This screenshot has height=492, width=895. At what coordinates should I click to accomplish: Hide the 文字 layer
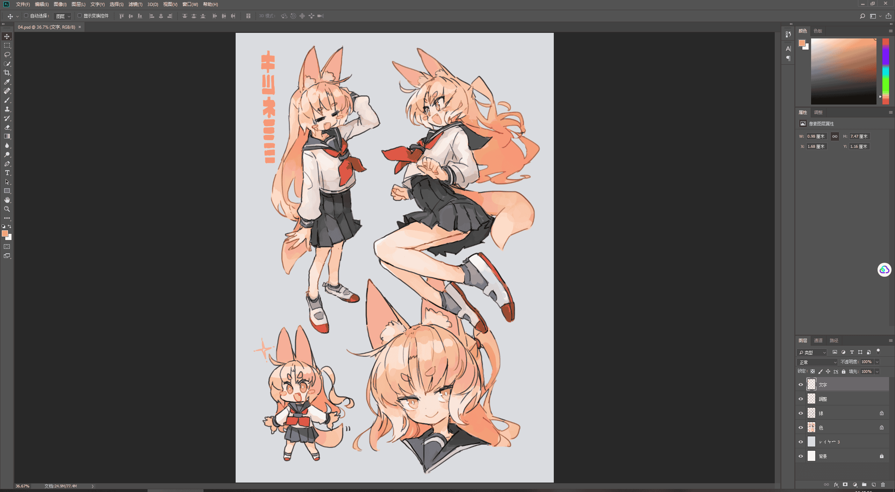[801, 384]
